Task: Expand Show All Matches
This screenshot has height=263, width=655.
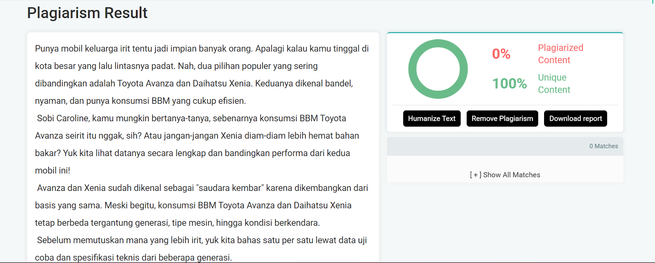Action: pyautogui.click(x=505, y=175)
